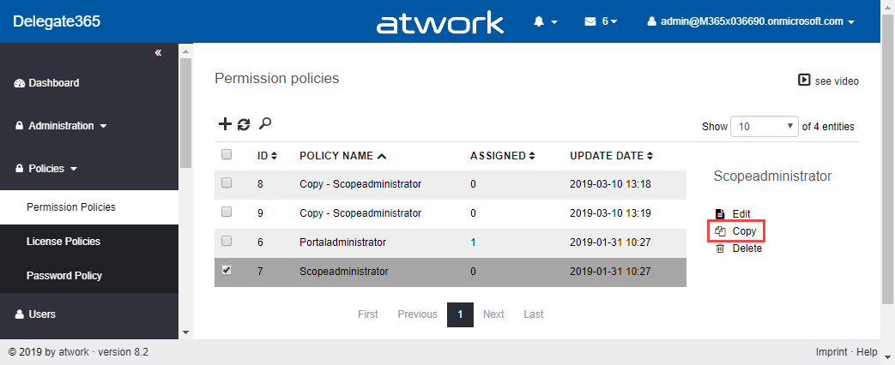Select Password Policy in sidebar

tap(64, 276)
